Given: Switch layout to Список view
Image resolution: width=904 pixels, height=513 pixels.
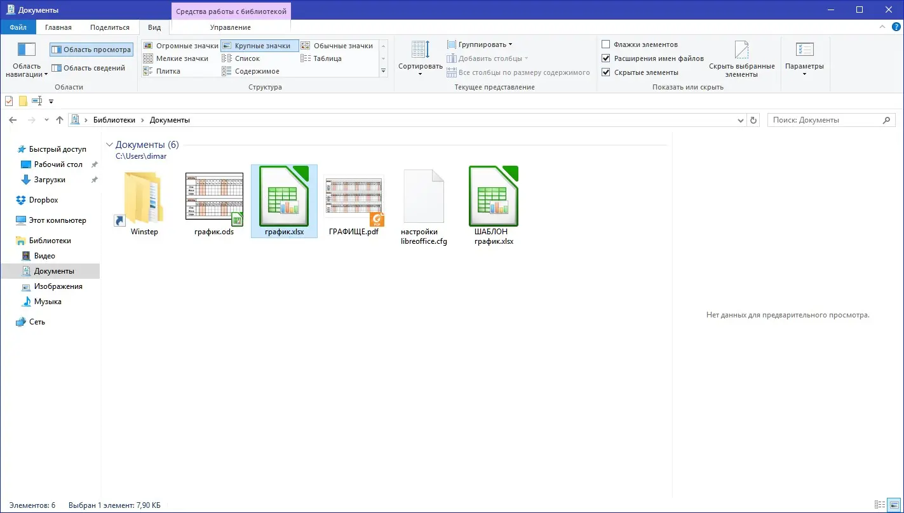Looking at the screenshot, I should (241, 58).
